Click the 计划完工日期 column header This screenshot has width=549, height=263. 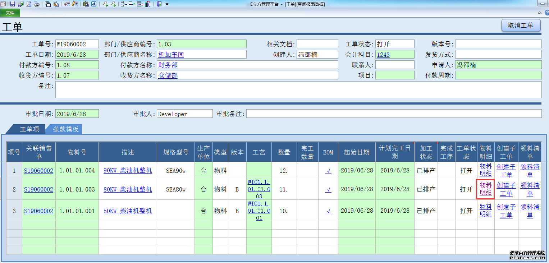pos(395,152)
